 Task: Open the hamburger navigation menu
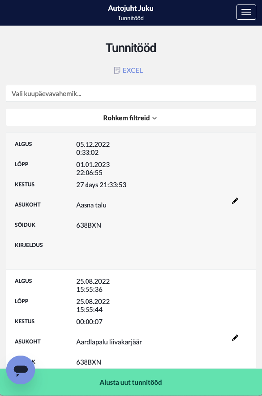[x=246, y=12]
